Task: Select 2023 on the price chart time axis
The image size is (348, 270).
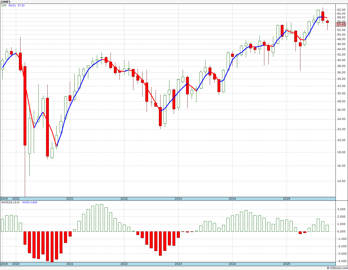Action: [178, 199]
